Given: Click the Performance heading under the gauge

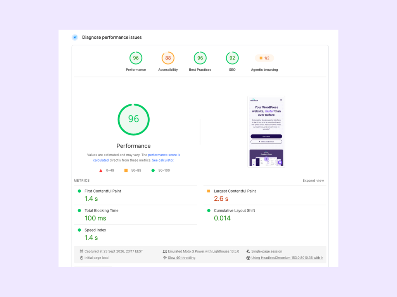Looking at the screenshot, I should 133,146.
